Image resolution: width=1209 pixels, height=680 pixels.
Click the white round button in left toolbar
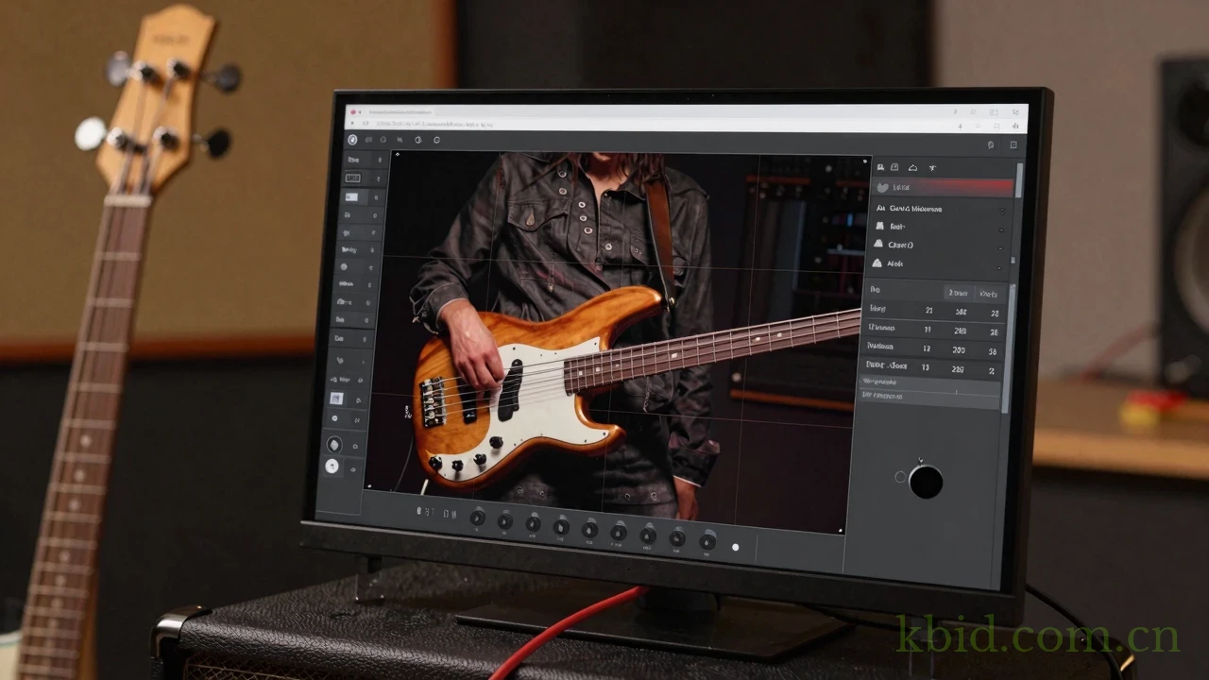332,466
